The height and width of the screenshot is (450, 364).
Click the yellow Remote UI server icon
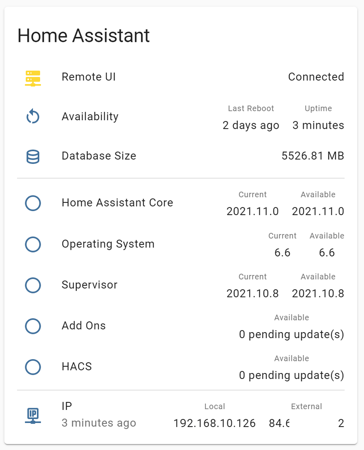pos(33,77)
